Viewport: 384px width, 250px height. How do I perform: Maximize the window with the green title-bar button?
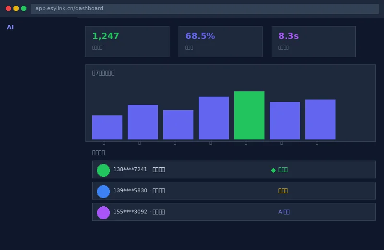tap(24, 9)
